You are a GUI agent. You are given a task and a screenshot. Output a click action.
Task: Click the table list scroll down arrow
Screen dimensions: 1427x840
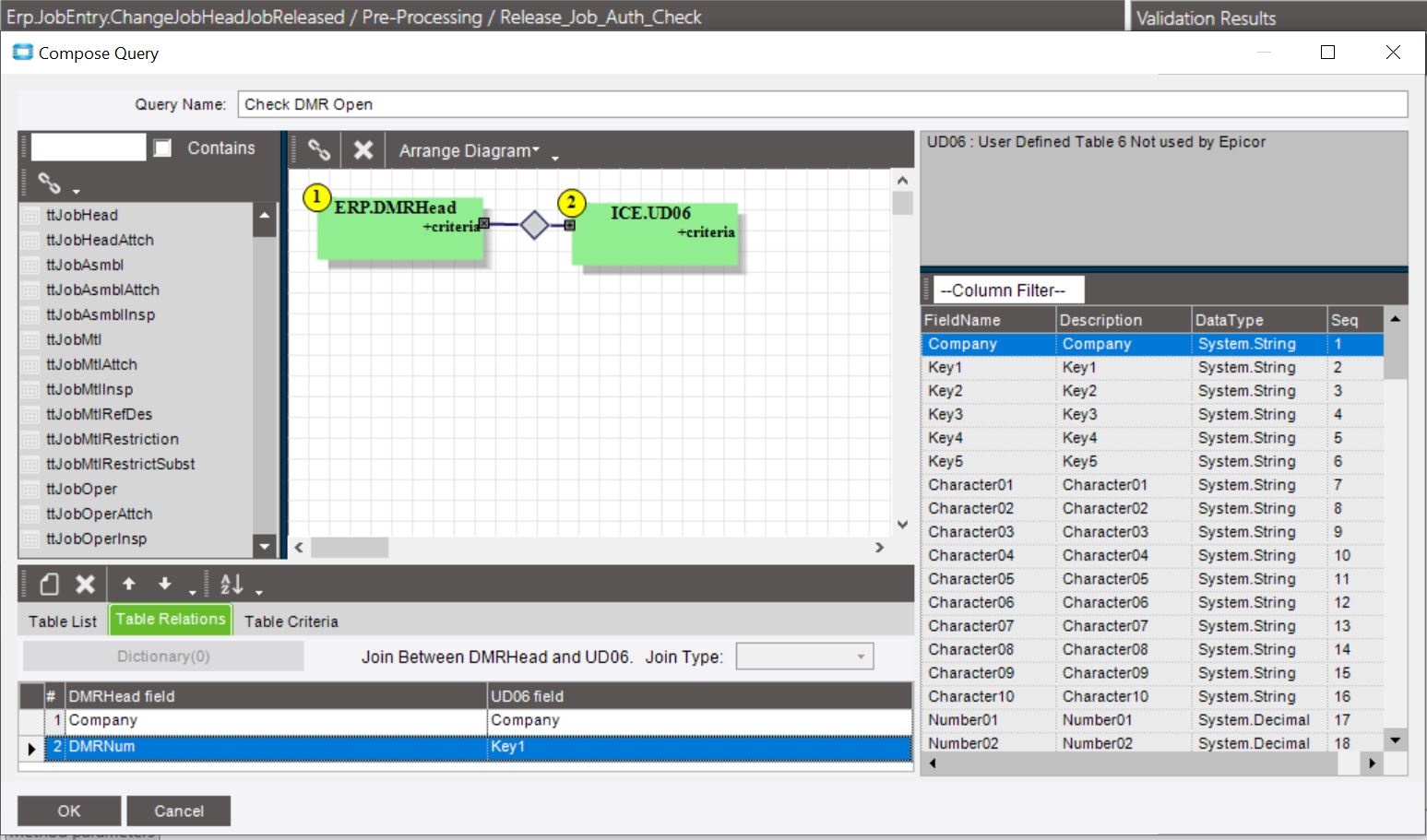265,546
